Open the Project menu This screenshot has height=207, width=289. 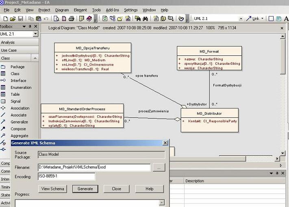[44, 10]
